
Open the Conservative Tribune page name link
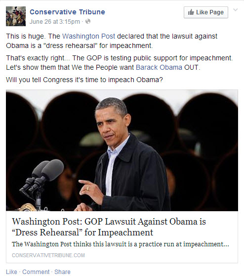tap(67, 12)
